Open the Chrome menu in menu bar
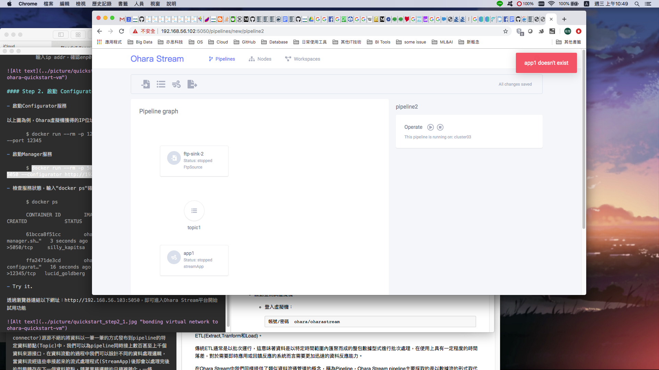 28,4
